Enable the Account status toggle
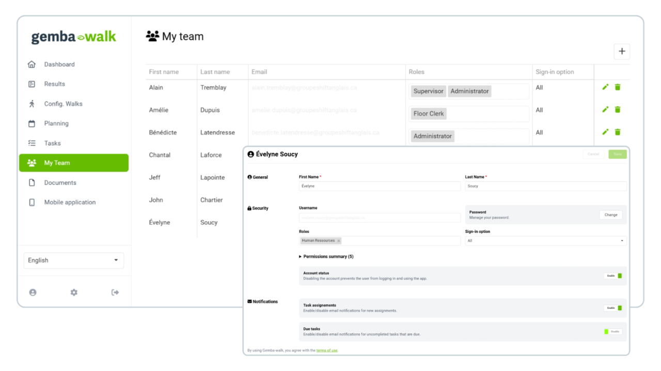 tap(613, 276)
